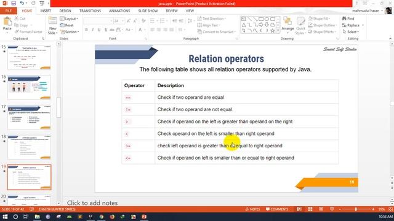Switch to the SLIDE SHOW tab
The width and height of the screenshot is (394, 221).
coord(148,11)
